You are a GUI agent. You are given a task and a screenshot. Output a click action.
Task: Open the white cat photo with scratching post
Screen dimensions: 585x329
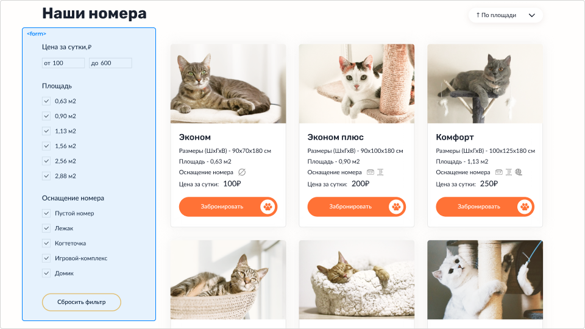click(485, 280)
